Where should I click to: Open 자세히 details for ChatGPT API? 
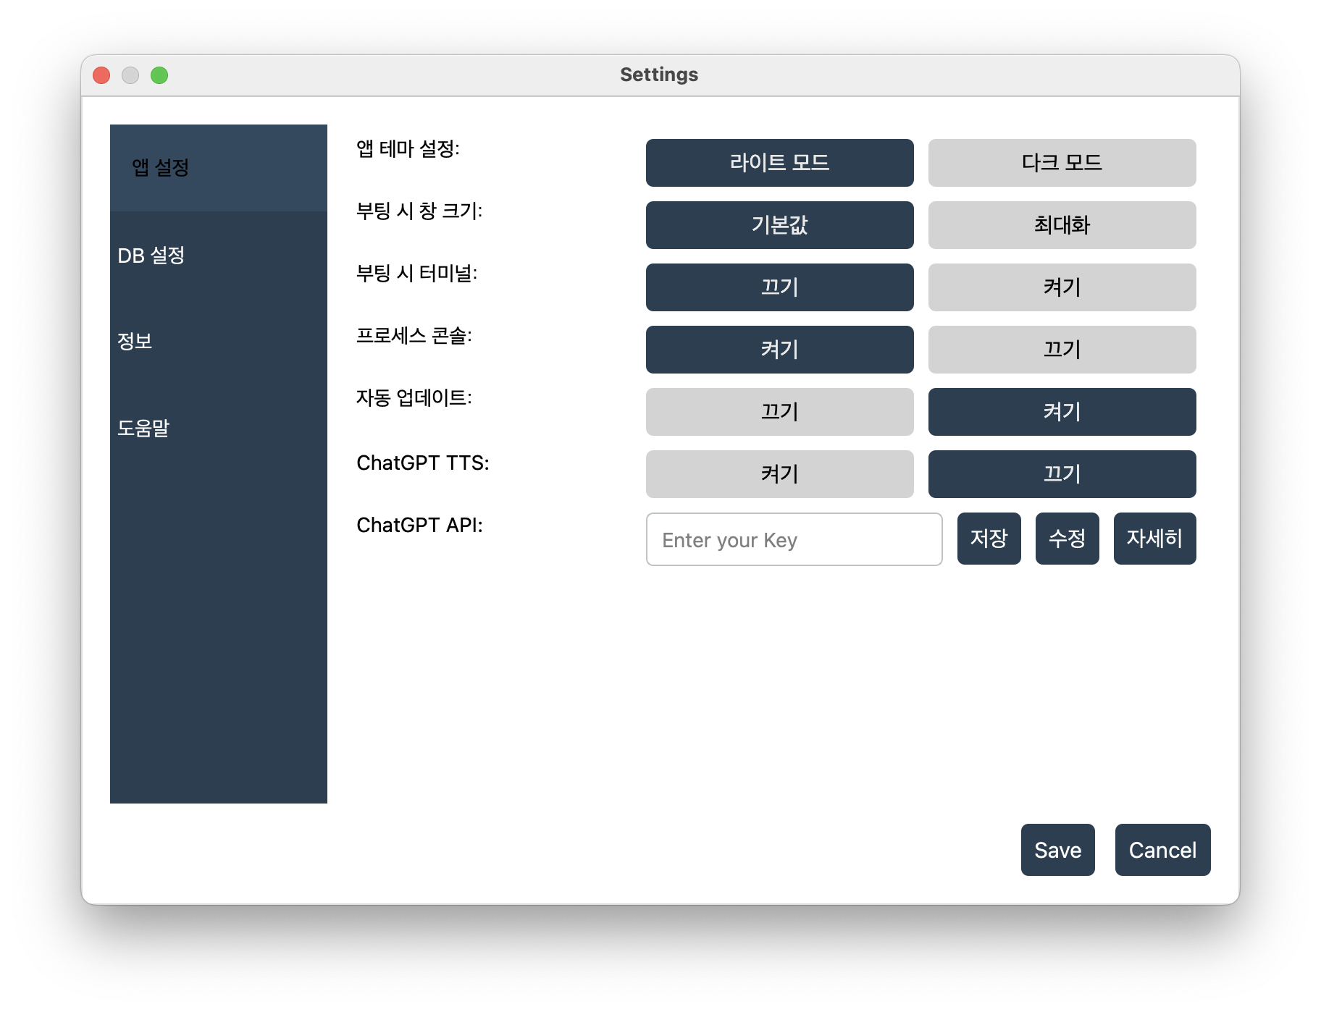pyautogui.click(x=1154, y=539)
